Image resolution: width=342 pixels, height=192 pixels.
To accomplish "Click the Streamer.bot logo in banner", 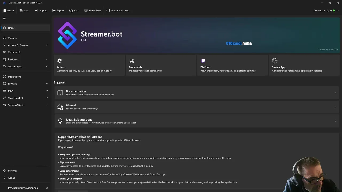I will coord(67,35).
